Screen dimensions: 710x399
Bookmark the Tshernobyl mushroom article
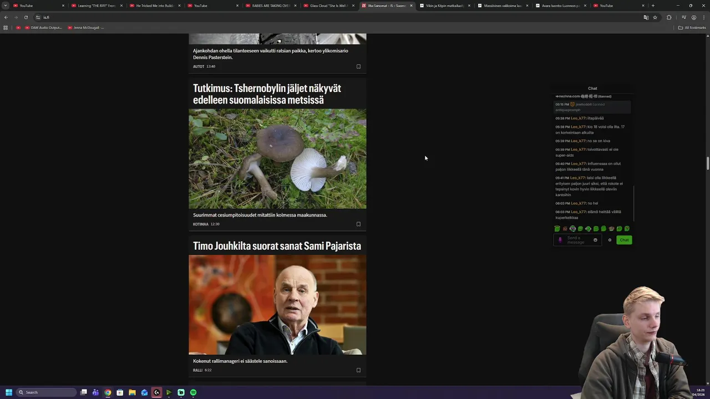pos(358,224)
